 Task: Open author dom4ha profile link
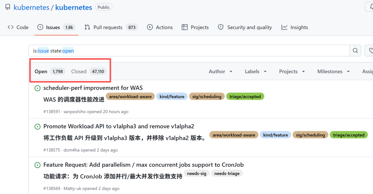coord(71,150)
